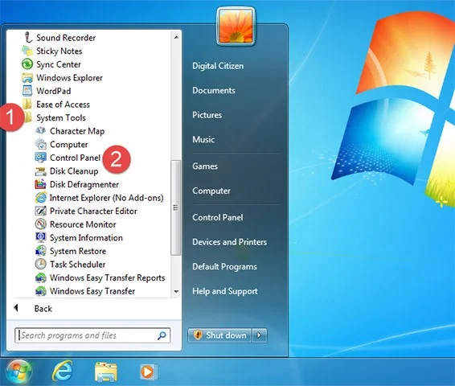Open Sound Recorder microphone icon
The width and height of the screenshot is (455, 386).
[x=28, y=38]
